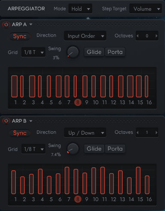Click ARP B step 7 bar

pos(67,181)
